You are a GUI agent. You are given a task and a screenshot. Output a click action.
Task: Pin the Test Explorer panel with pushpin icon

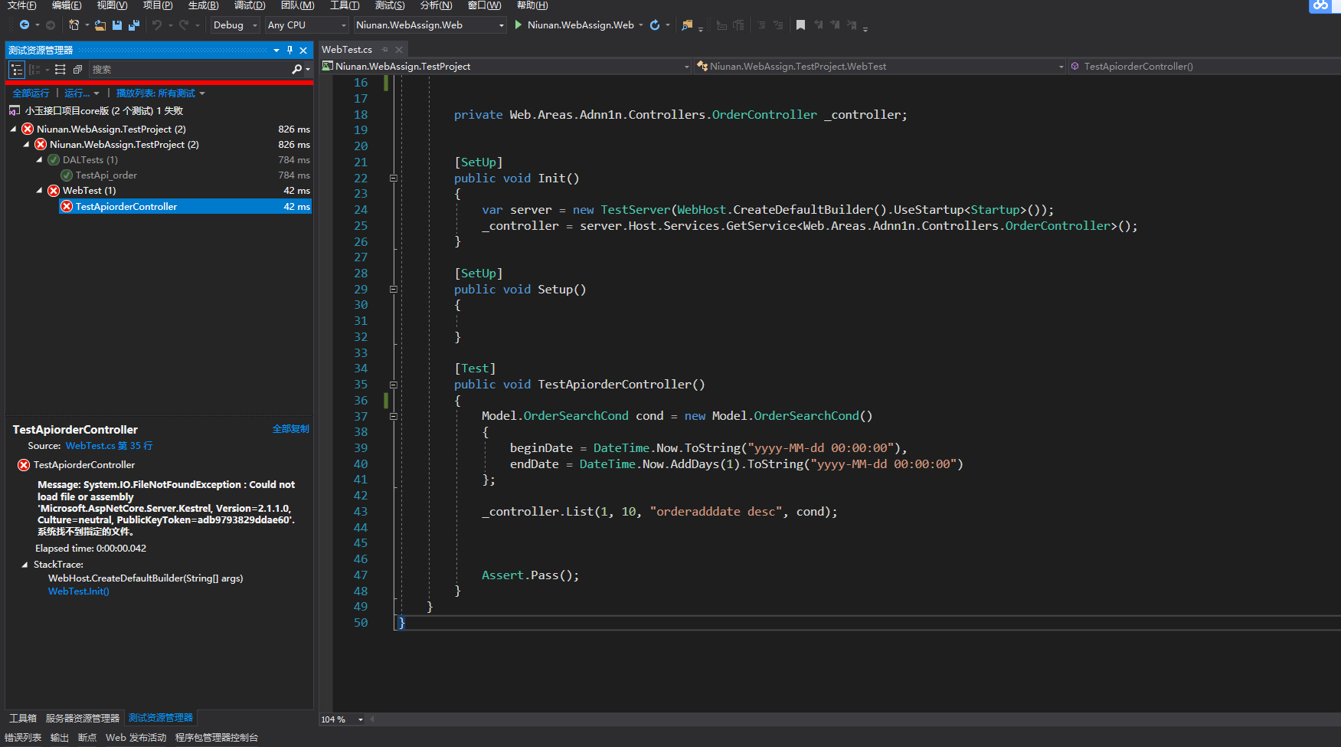[289, 51]
